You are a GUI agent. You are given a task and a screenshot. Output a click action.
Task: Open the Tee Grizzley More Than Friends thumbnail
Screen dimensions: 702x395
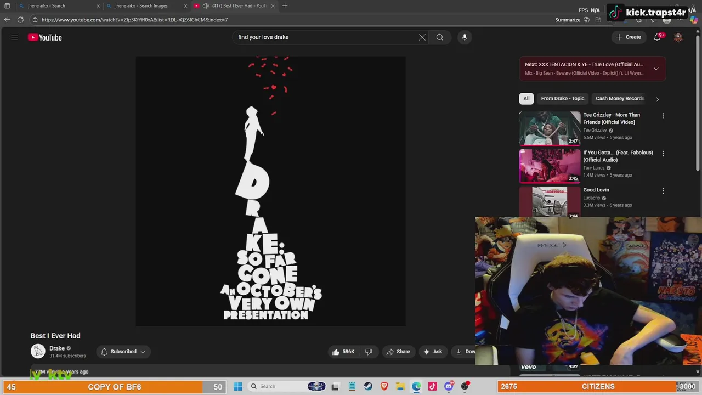click(x=550, y=128)
